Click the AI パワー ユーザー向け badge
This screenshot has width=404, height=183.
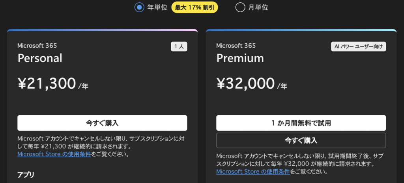click(x=358, y=46)
